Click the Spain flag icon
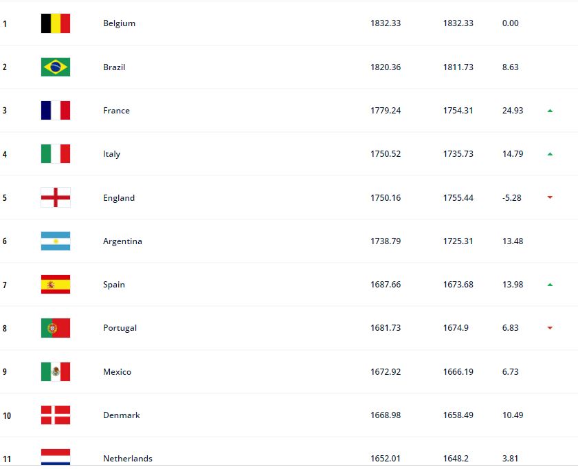The height and width of the screenshot is (469, 578). pos(55,284)
